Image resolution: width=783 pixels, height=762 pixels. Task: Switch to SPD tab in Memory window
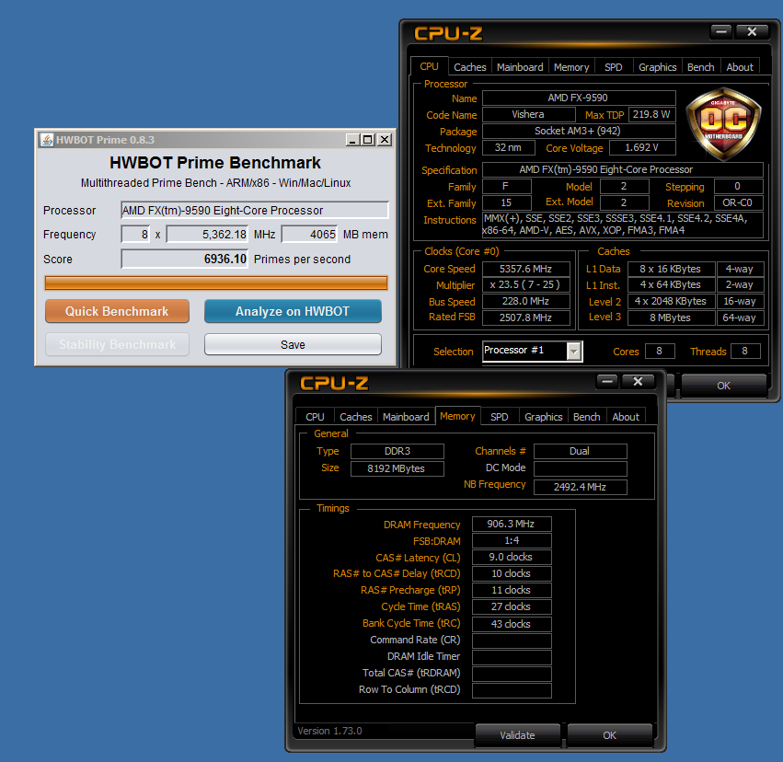point(500,417)
